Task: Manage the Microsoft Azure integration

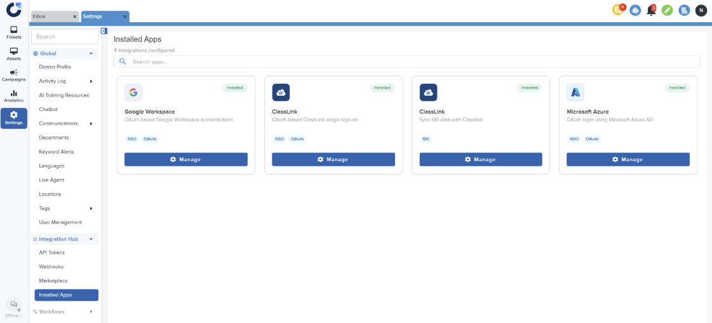Action: (628, 159)
